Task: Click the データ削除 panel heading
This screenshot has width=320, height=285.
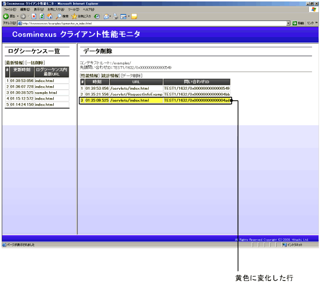Action: 97,51
